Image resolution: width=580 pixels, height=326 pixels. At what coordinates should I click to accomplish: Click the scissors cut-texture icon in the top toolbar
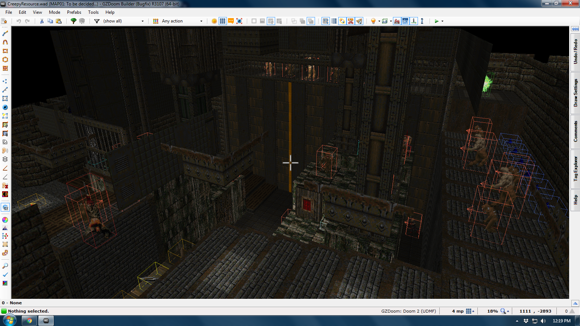click(x=351, y=21)
